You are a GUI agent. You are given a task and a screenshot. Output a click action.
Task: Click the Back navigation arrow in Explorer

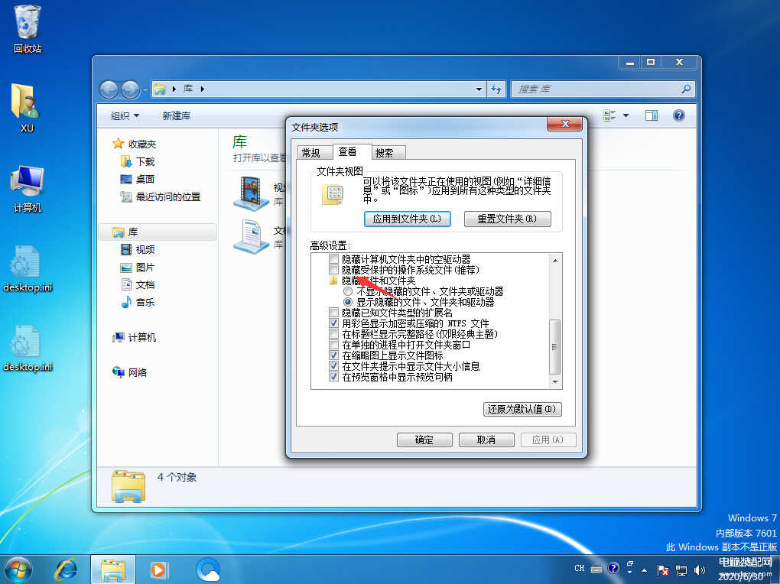click(x=109, y=89)
